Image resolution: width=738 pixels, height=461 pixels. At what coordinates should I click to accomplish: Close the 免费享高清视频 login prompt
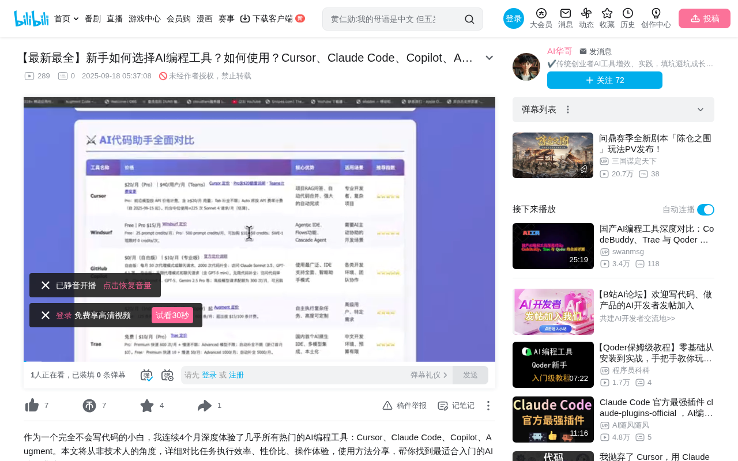[x=46, y=315]
